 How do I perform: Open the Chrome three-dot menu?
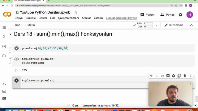coord(195,6)
